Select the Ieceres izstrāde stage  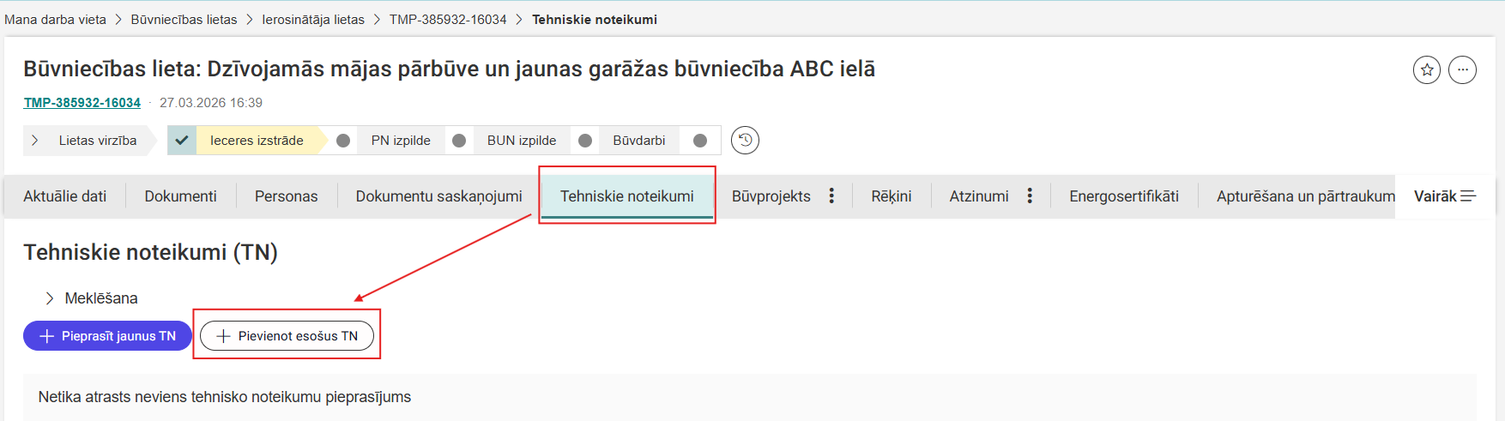257,141
